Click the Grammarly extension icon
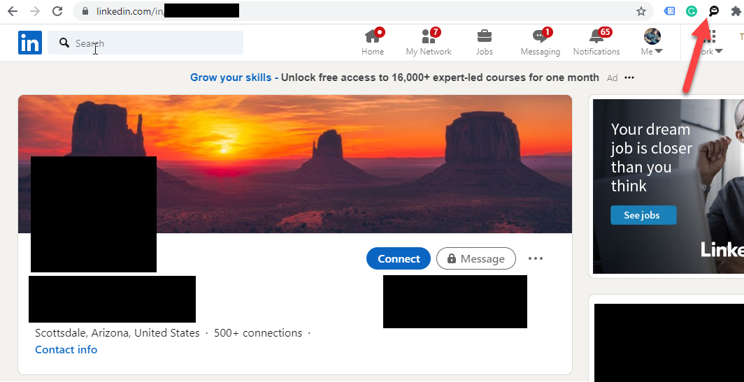The width and height of the screenshot is (744, 382). (692, 11)
